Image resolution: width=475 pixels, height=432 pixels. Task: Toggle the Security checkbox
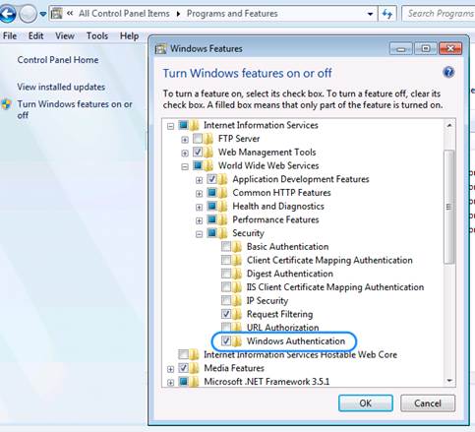tap(211, 233)
